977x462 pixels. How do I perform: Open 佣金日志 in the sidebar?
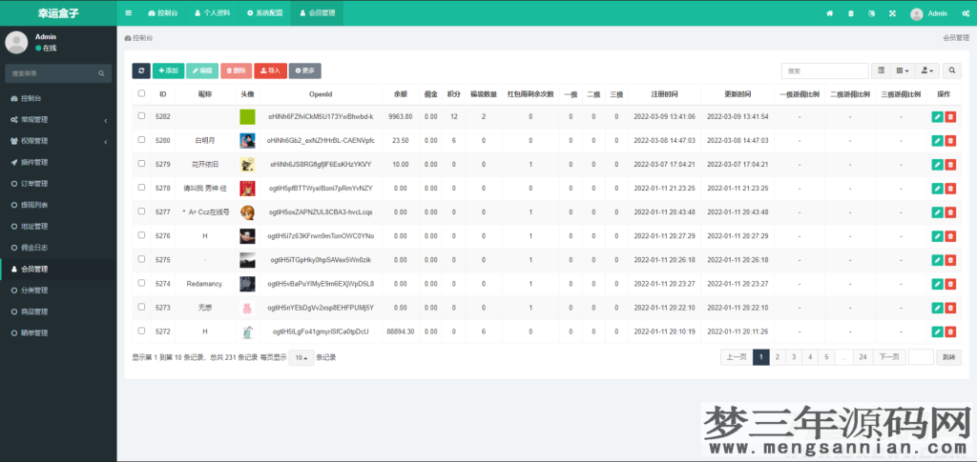[x=58, y=248]
